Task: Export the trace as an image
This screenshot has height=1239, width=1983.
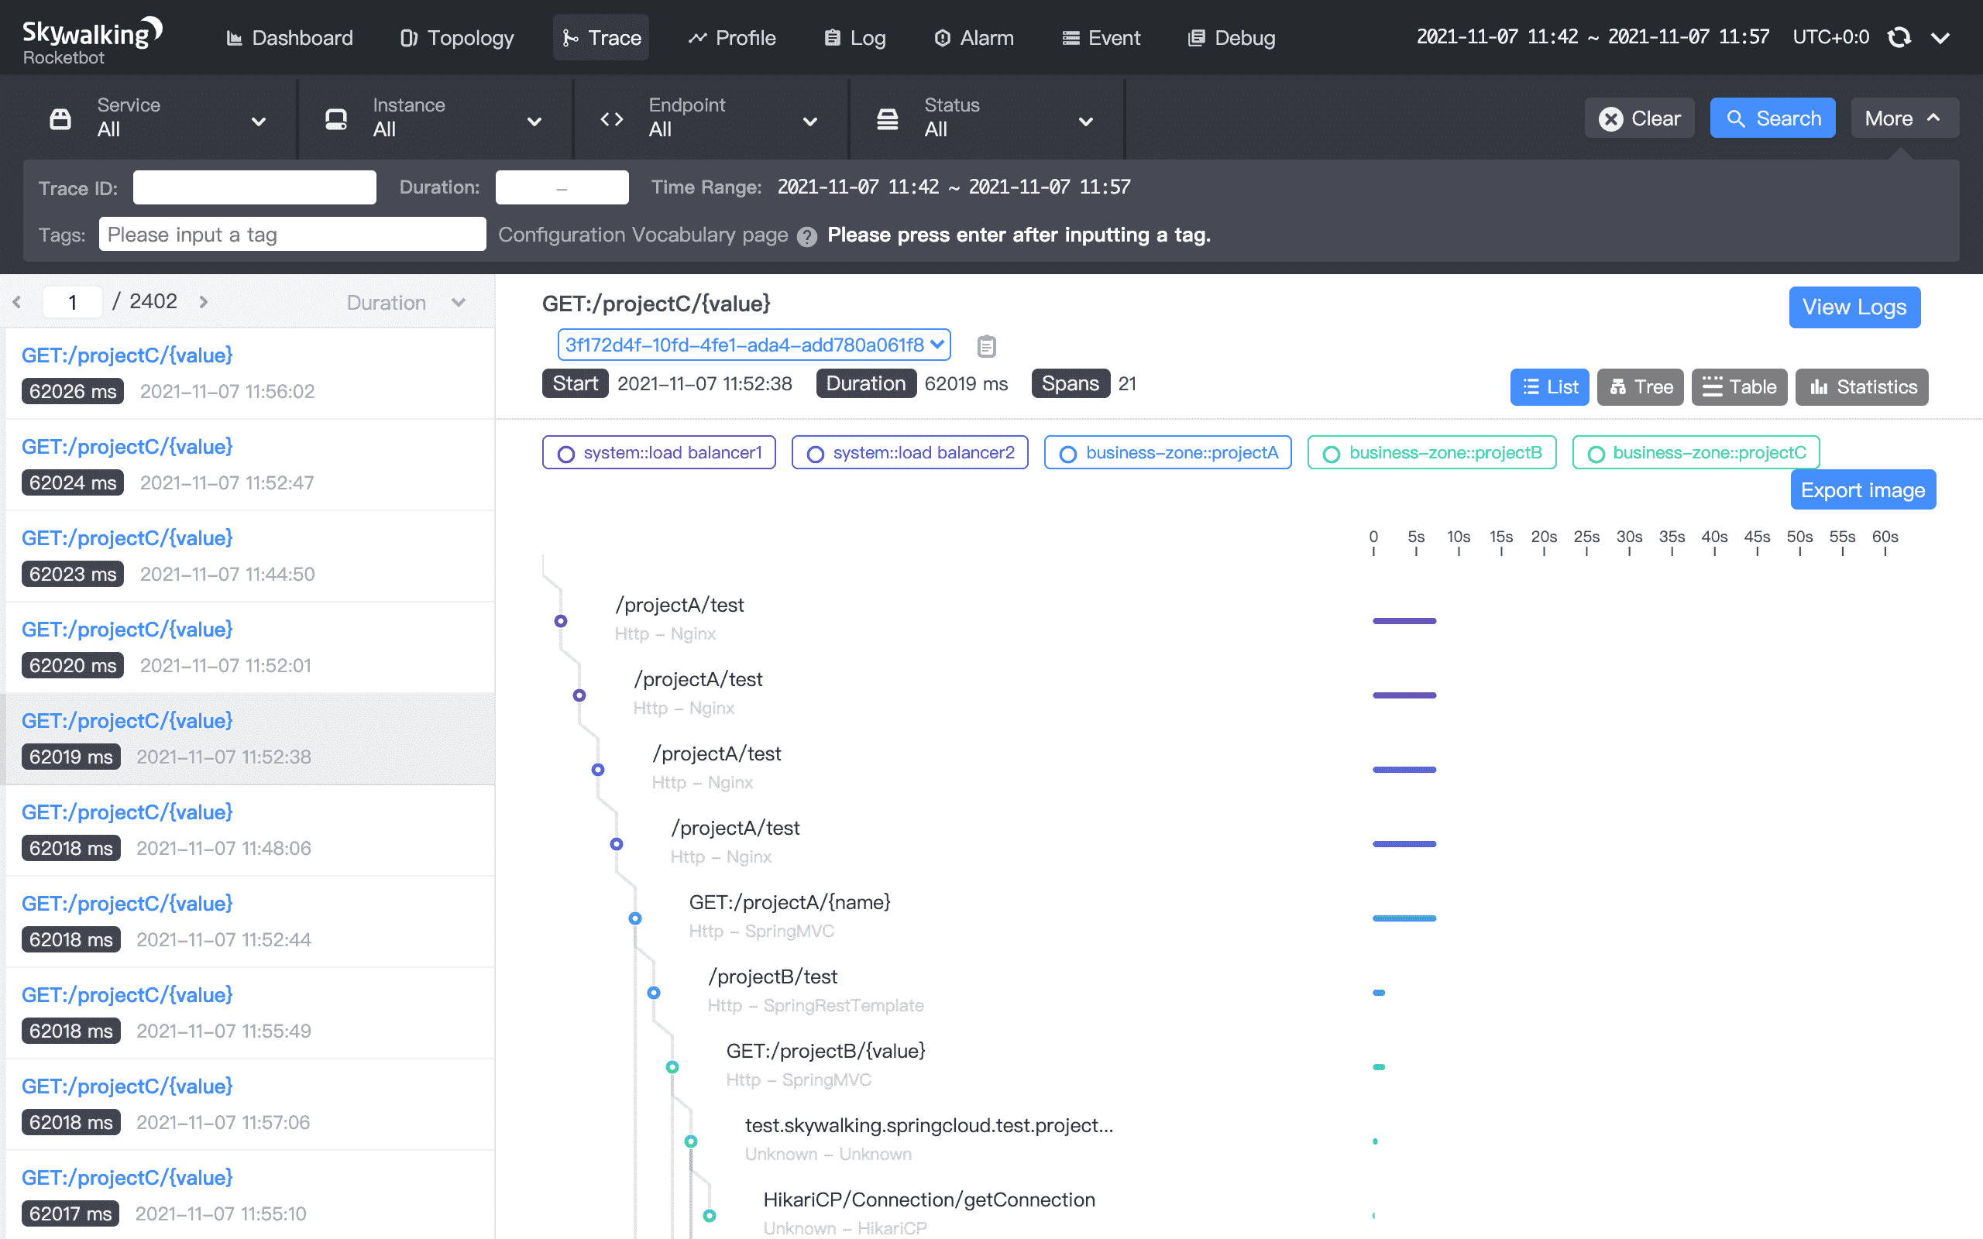Action: click(x=1864, y=489)
